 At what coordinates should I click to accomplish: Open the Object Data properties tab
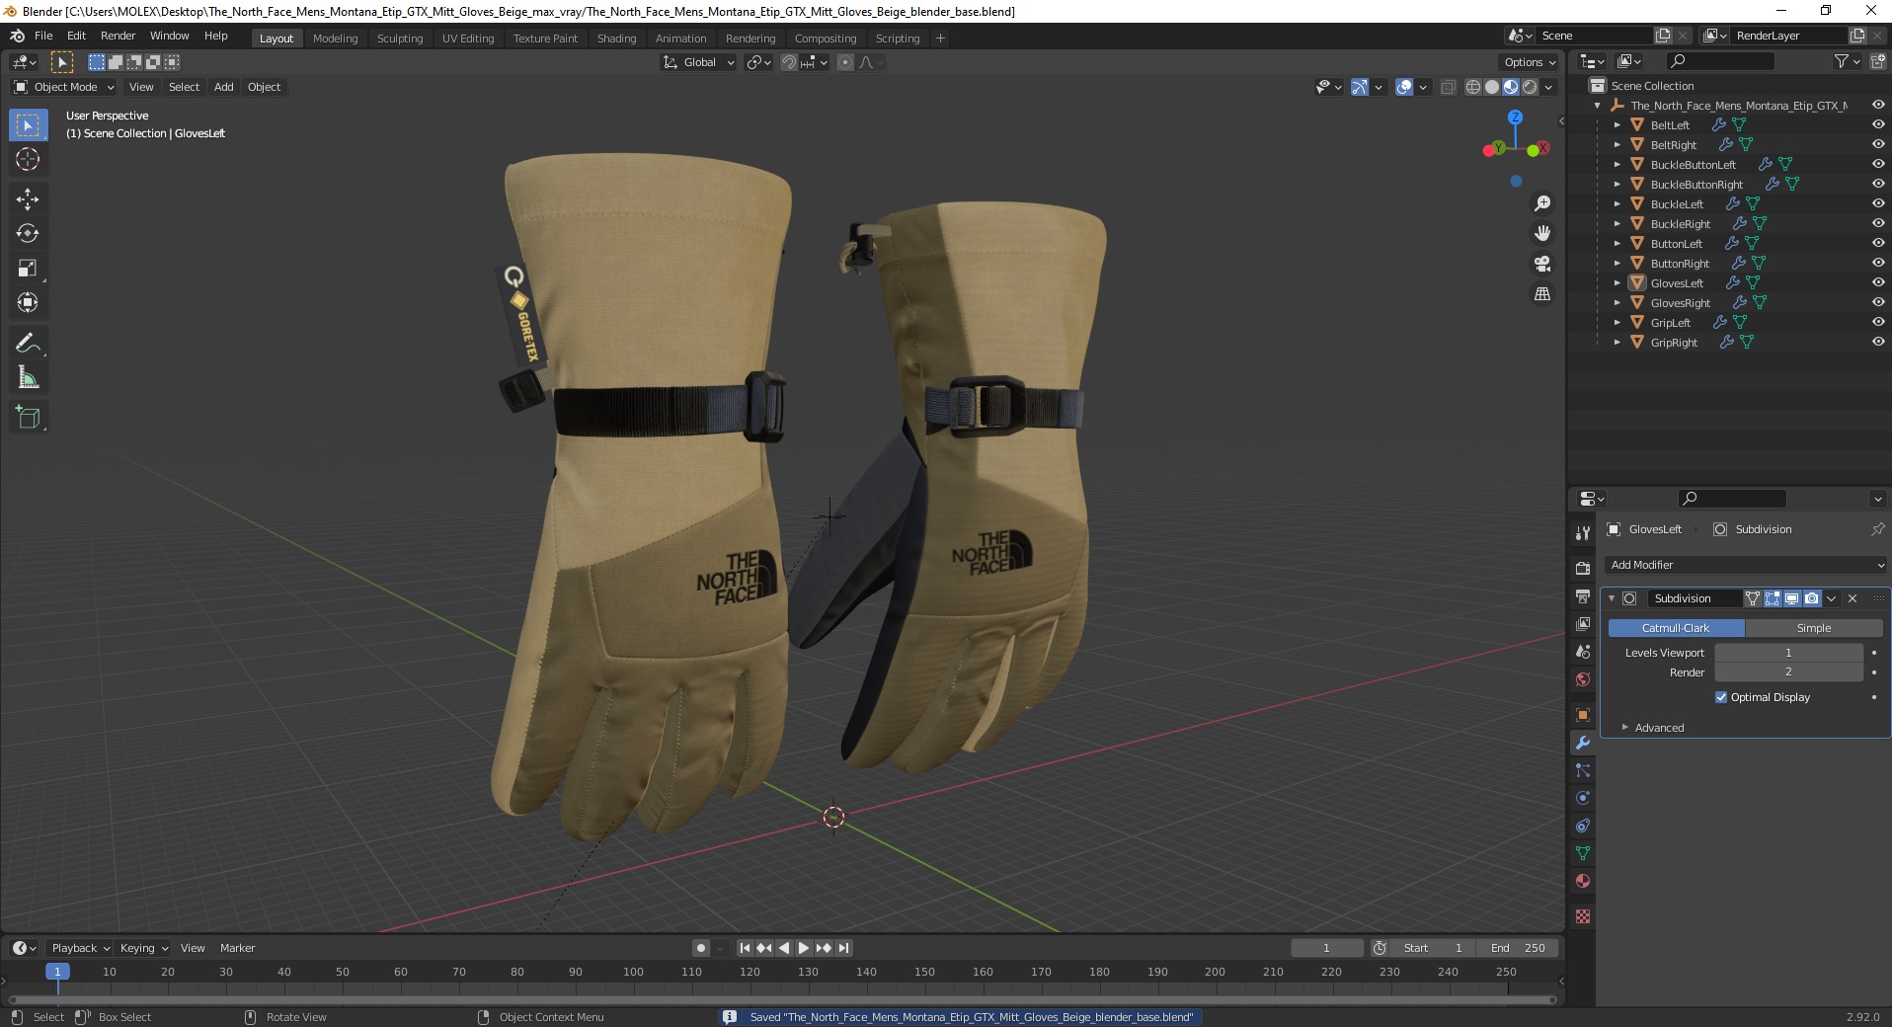pos(1583,853)
